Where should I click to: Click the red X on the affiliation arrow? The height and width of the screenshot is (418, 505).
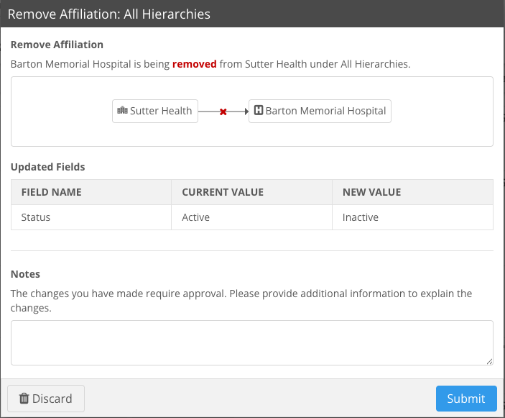pos(223,112)
